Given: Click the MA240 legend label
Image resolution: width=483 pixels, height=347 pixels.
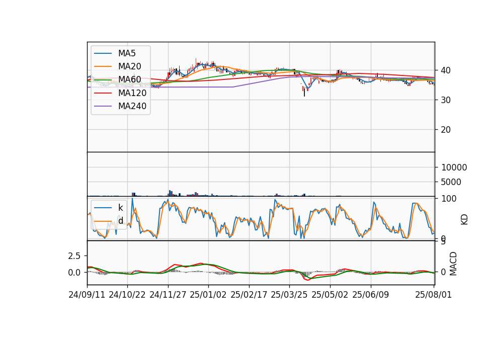Looking at the screenshot, I should click(132, 106).
